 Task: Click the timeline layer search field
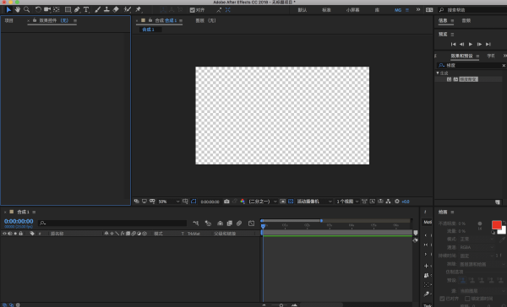coord(112,223)
